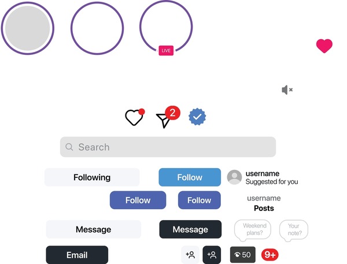347x264 pixels.
Task: Click the Following button
Action: click(x=92, y=177)
